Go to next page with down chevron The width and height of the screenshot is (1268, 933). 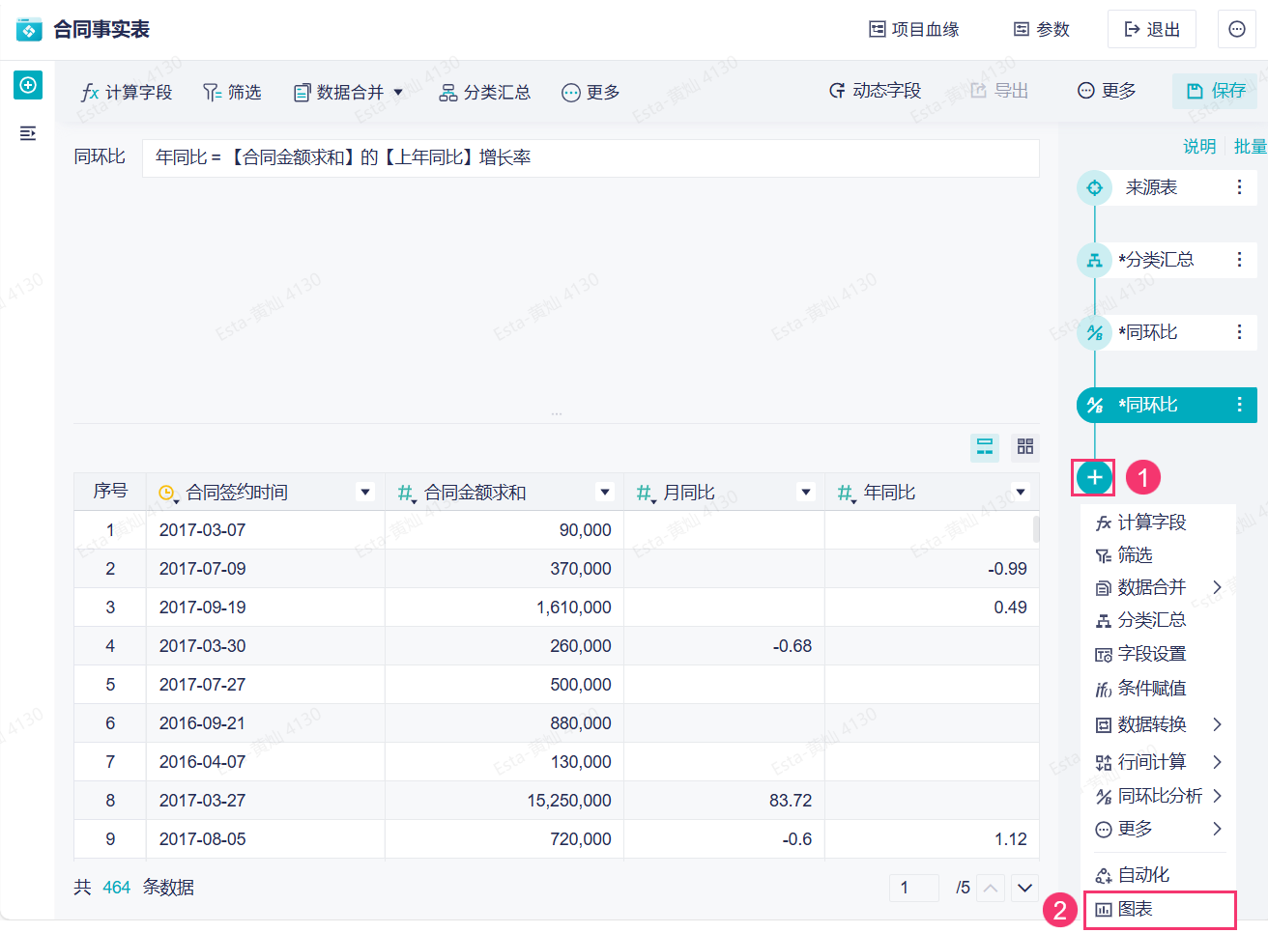(x=1024, y=888)
